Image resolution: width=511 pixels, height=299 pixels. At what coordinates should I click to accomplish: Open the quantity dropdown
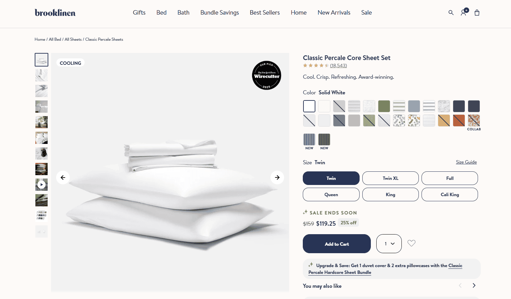pyautogui.click(x=389, y=244)
